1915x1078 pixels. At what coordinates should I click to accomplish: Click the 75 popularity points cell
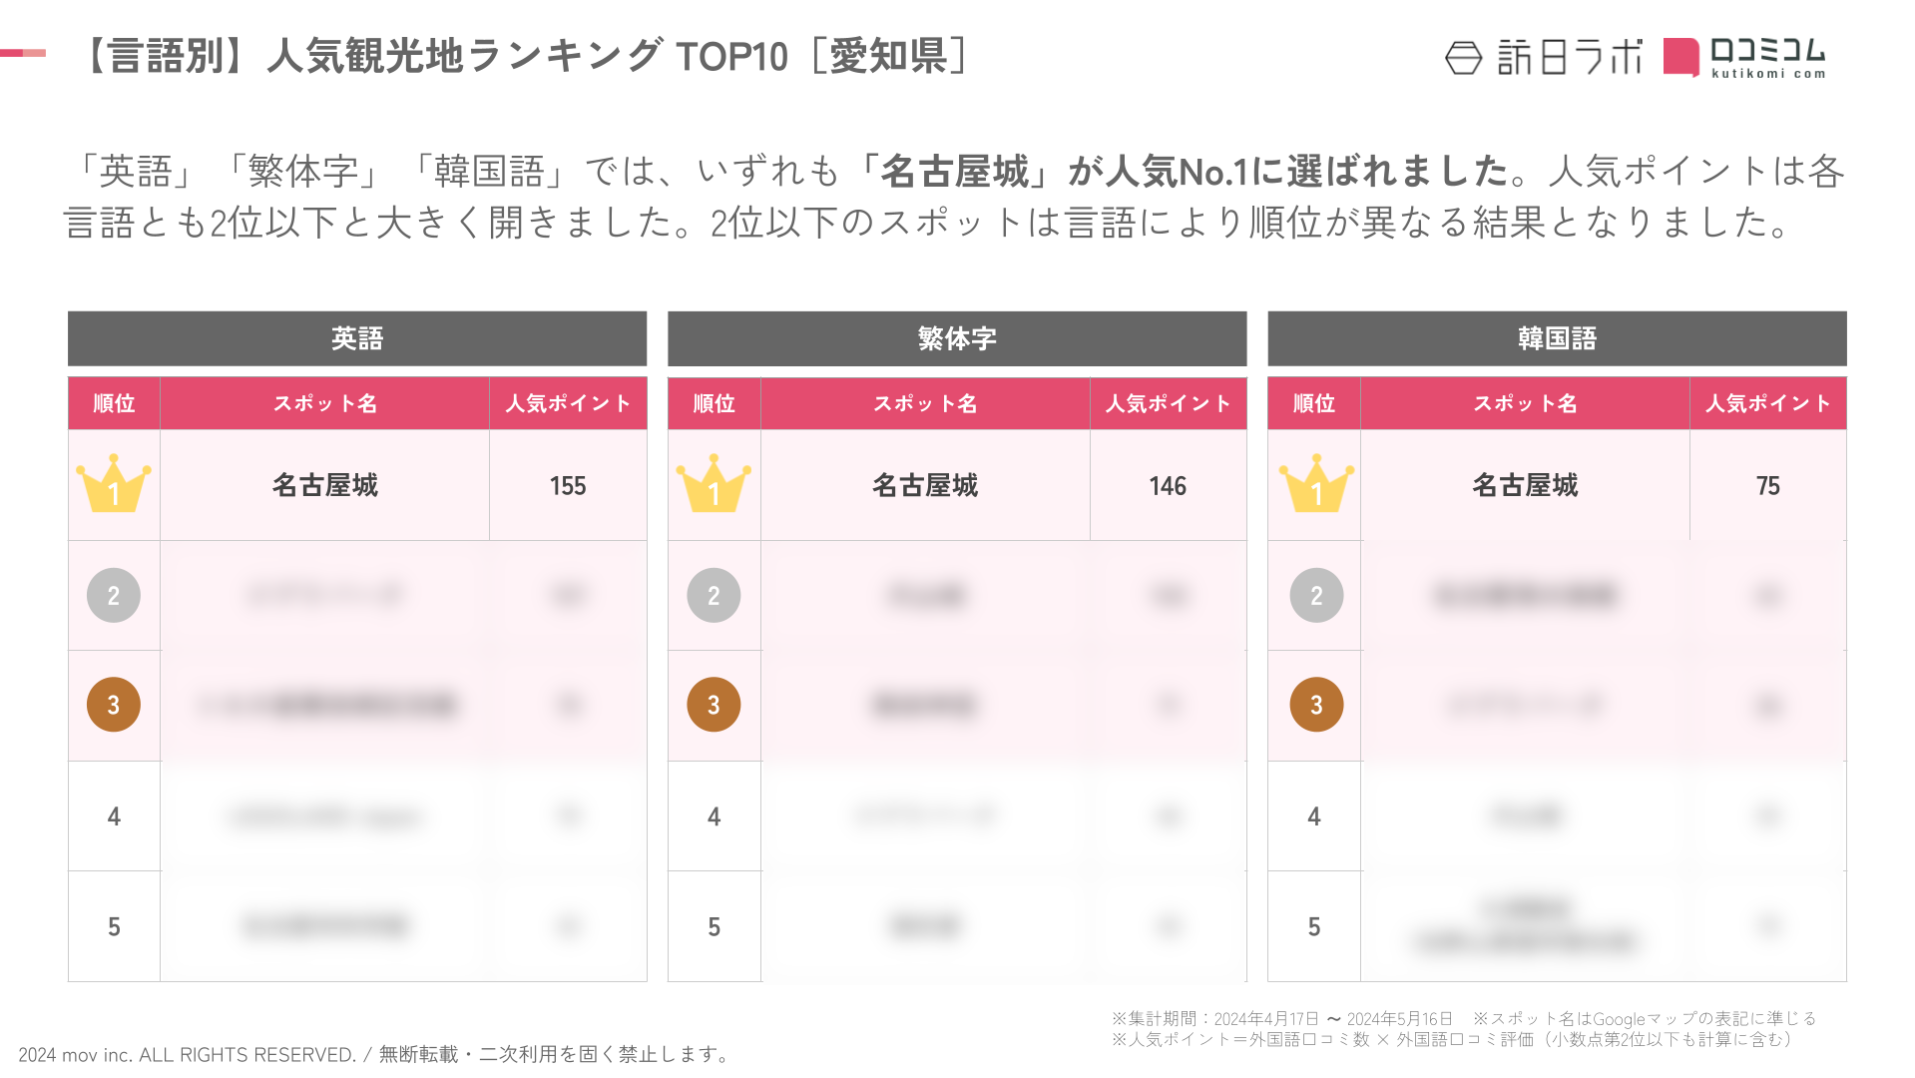[1767, 486]
